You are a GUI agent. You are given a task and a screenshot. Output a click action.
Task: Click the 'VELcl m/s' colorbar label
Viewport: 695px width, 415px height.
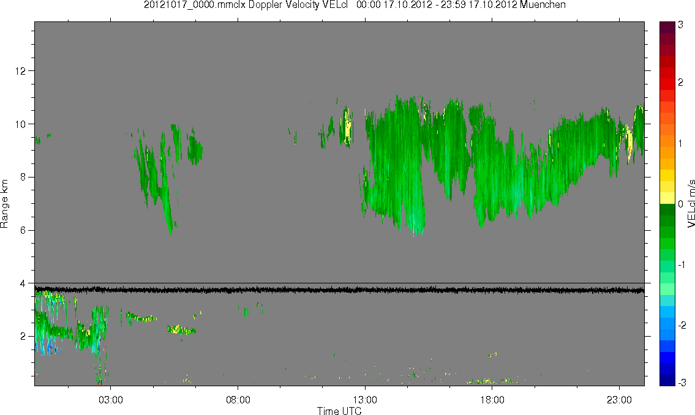pyautogui.click(x=691, y=204)
